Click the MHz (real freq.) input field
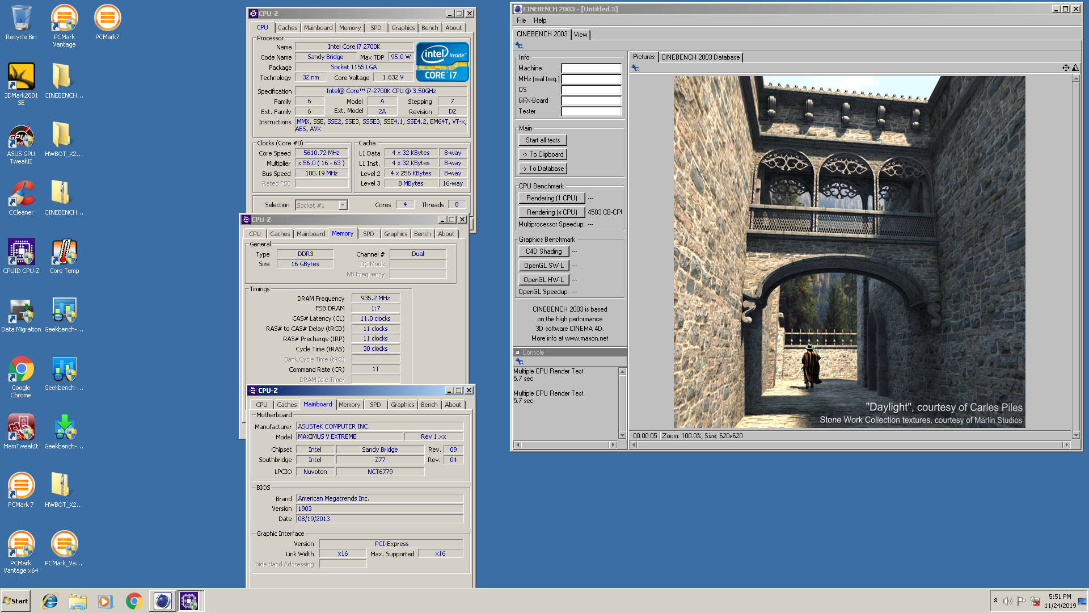This screenshot has width=1089, height=613. [592, 79]
